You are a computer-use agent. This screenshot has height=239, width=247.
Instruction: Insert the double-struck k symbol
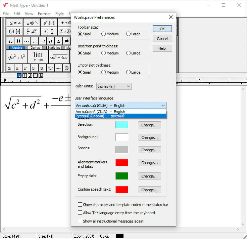tap(18, 68)
